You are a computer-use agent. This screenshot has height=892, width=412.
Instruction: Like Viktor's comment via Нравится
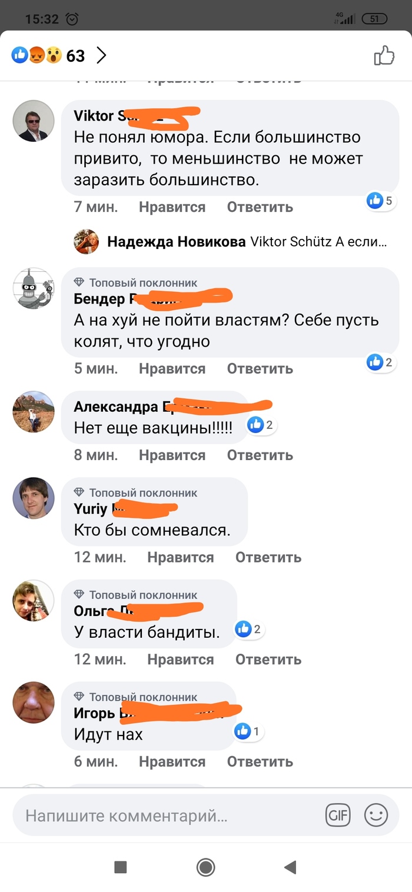pos(172,207)
